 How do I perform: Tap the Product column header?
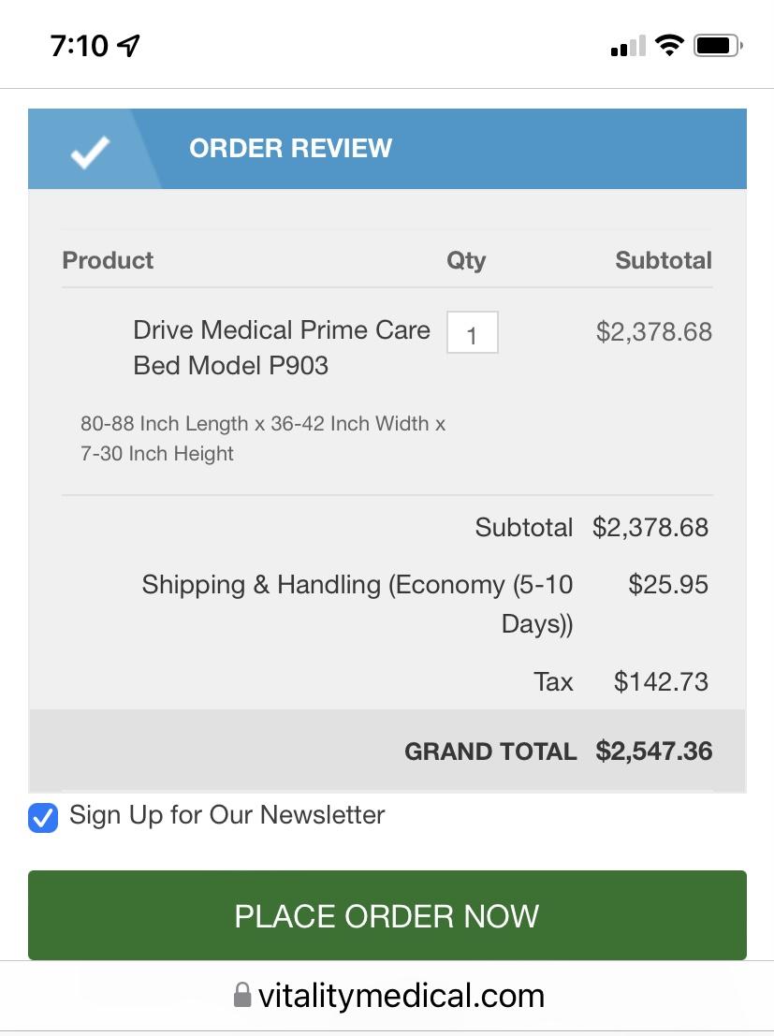(x=108, y=260)
